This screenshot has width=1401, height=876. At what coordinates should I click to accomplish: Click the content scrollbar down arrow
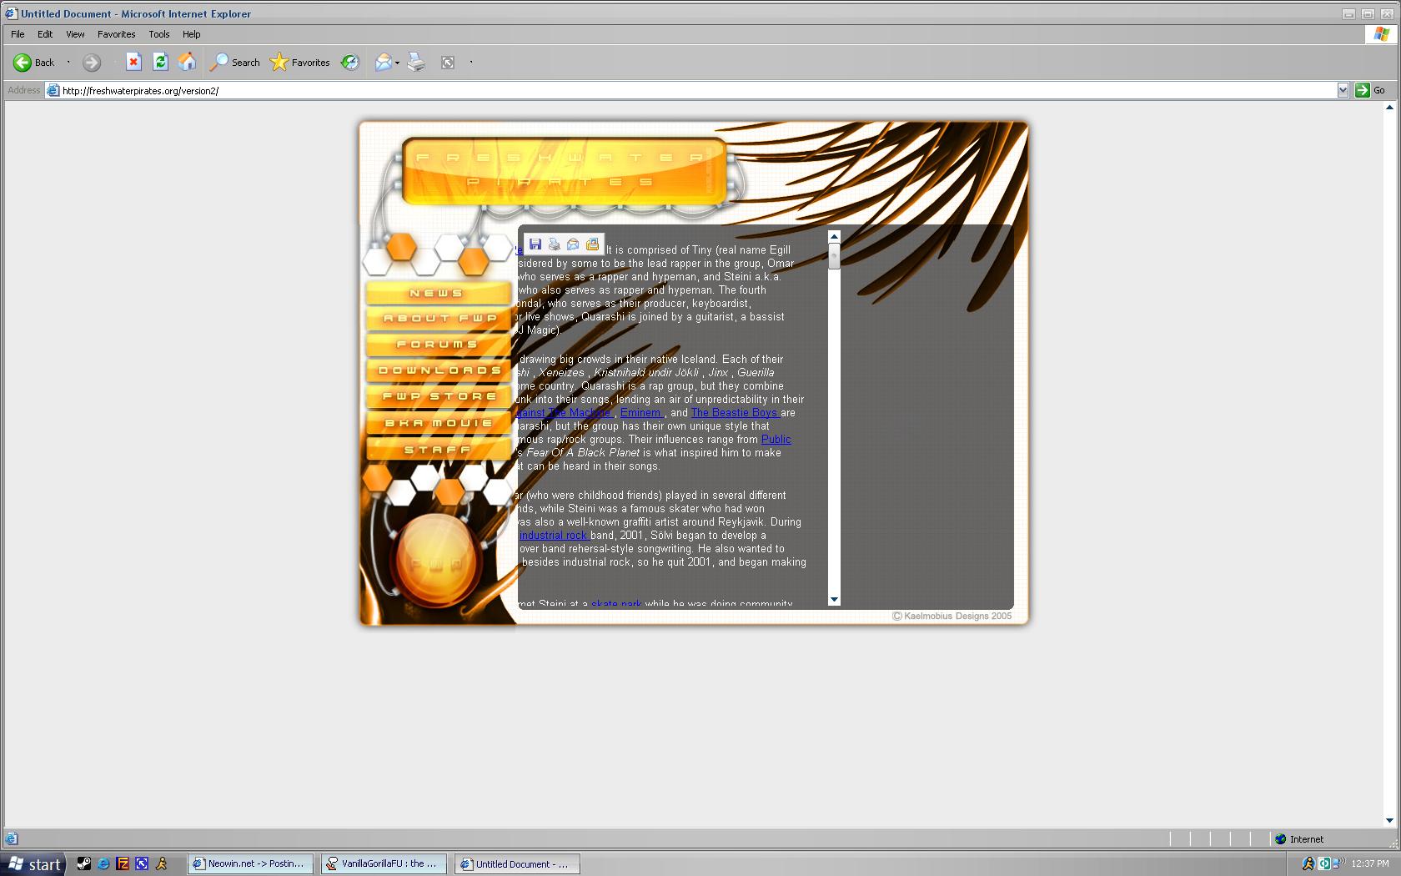tap(834, 600)
